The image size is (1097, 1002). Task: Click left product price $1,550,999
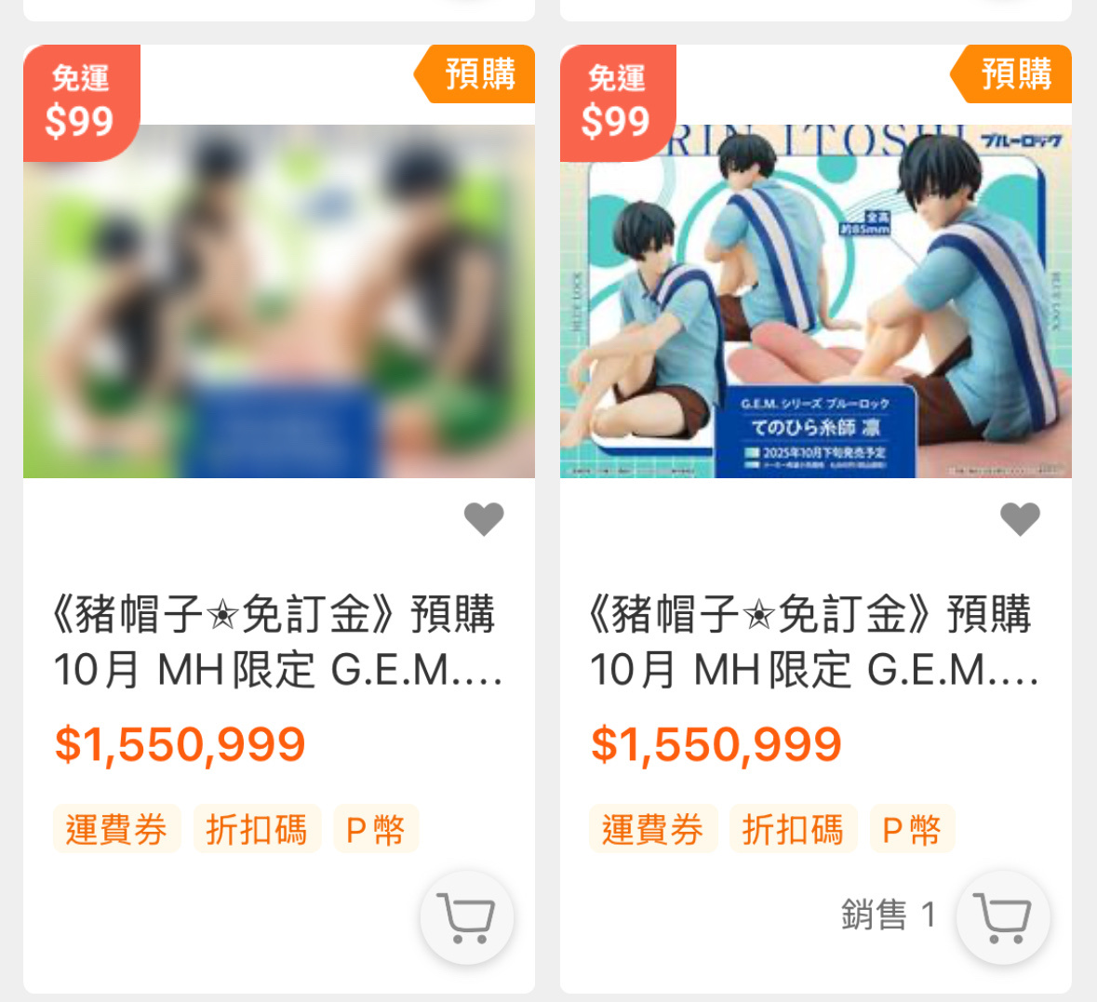click(180, 744)
